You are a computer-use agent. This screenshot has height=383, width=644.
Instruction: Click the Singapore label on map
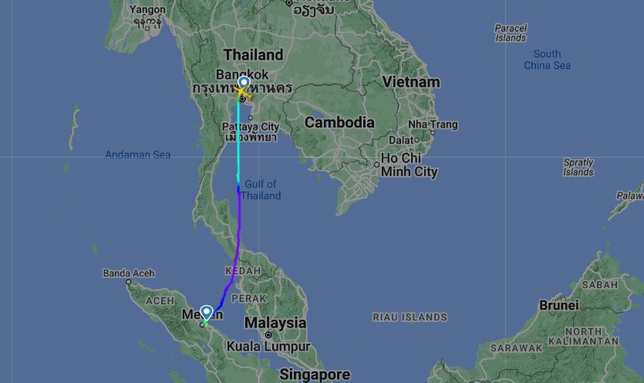pos(315,375)
